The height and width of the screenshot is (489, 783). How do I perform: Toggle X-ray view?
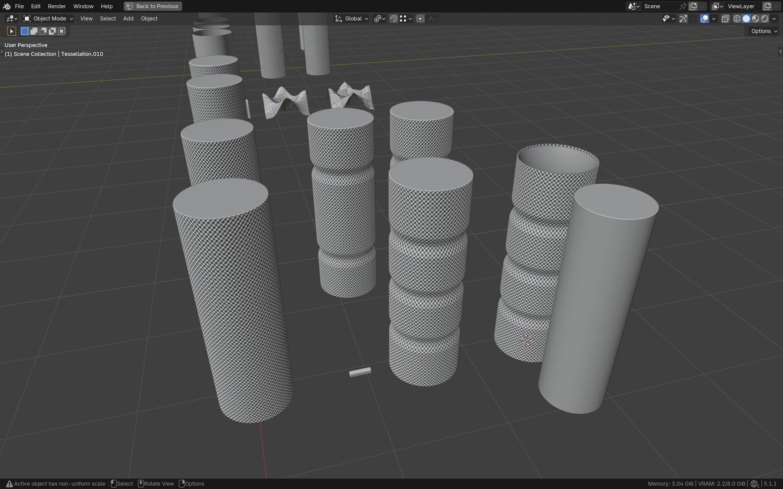tap(725, 19)
